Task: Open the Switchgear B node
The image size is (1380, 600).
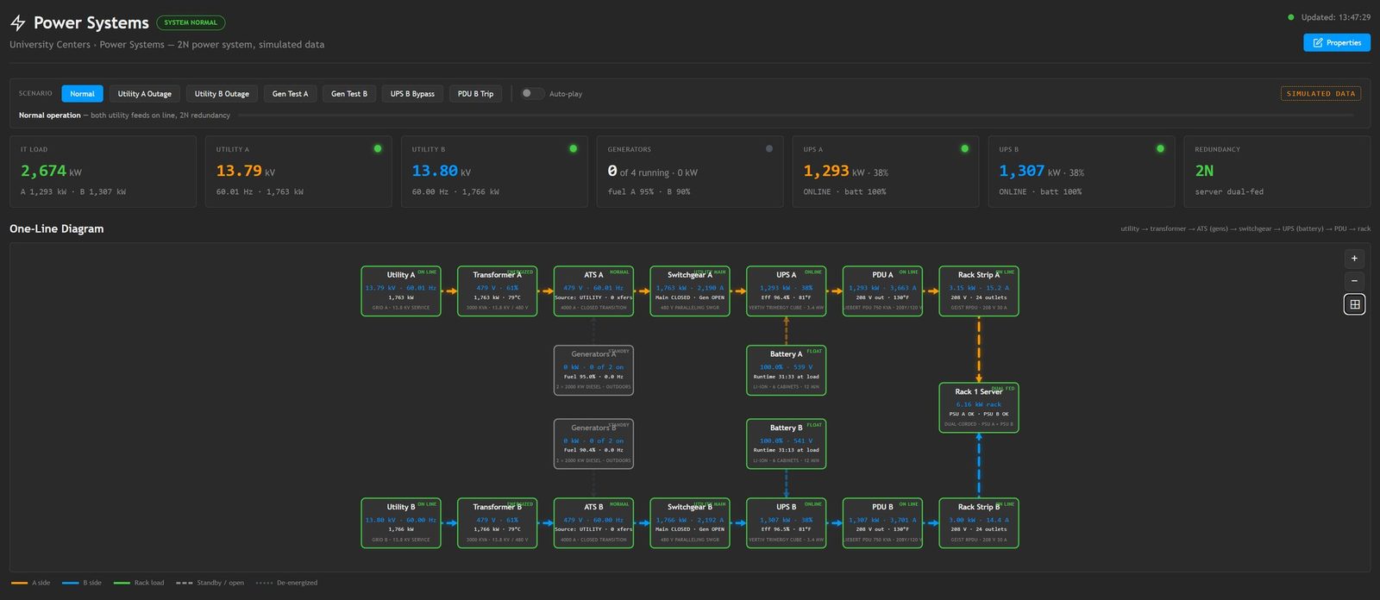Action: pyautogui.click(x=690, y=522)
